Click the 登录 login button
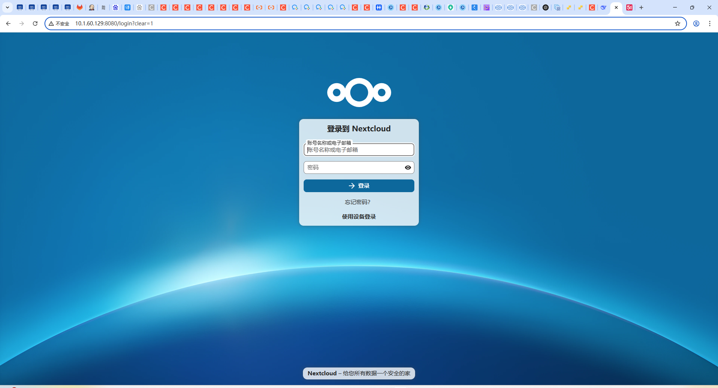 click(359, 186)
